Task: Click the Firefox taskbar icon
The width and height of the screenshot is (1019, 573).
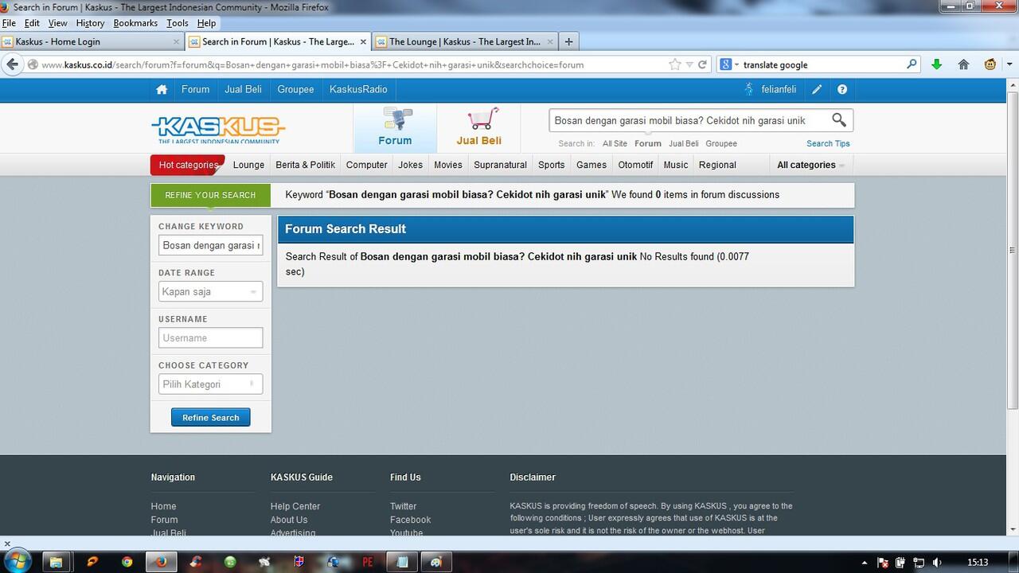Action: click(162, 562)
